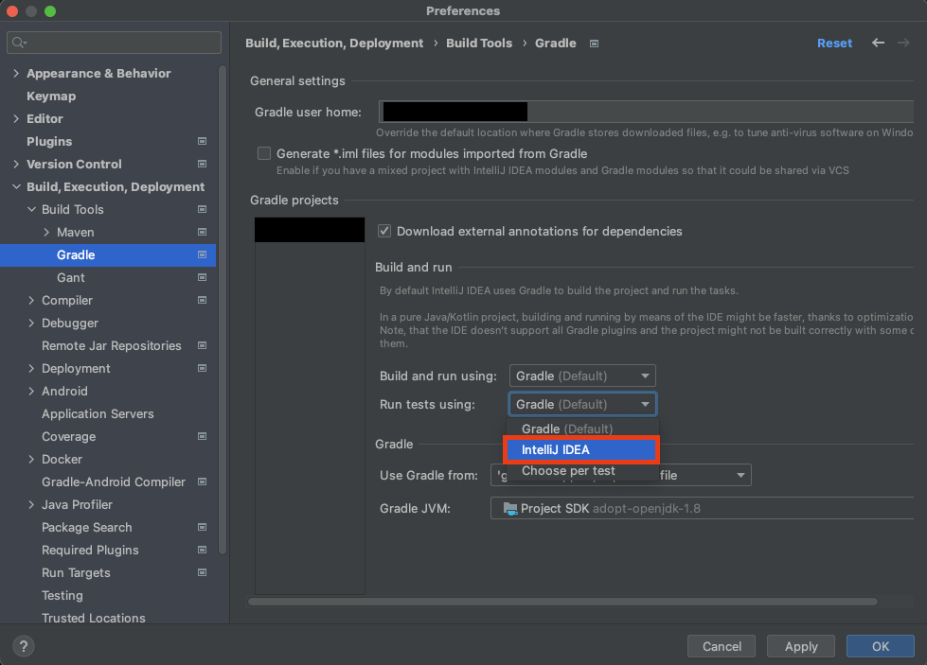
Task: Collapse the Build Tools node
Action: point(31,210)
